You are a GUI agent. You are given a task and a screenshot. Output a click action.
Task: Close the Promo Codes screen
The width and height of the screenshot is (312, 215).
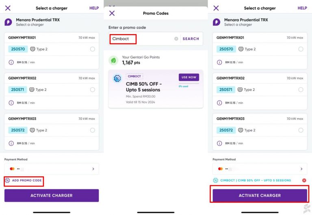(112, 13)
